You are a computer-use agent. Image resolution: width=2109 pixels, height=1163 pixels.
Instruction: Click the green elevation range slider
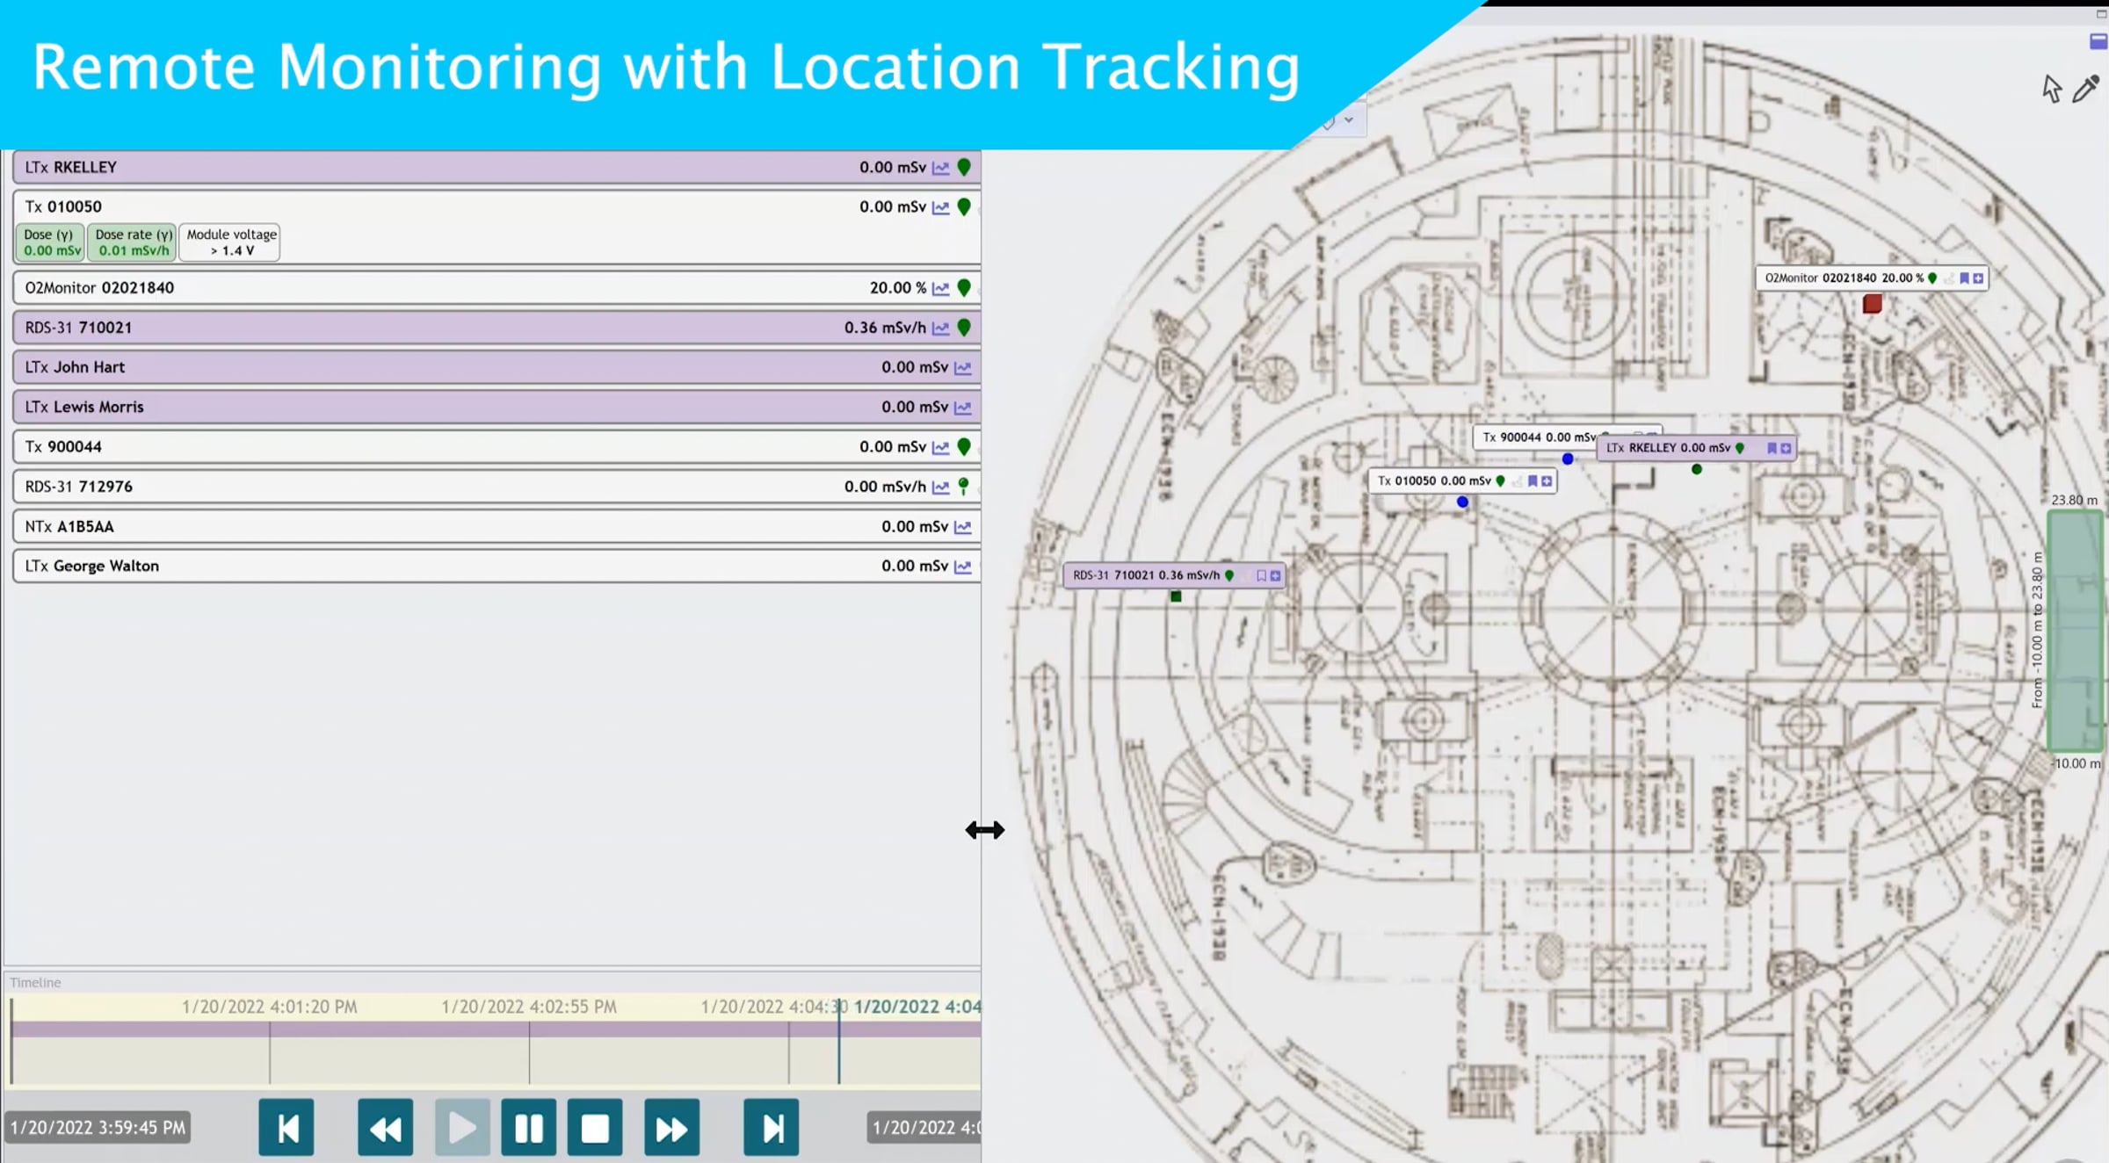[x=2076, y=631]
